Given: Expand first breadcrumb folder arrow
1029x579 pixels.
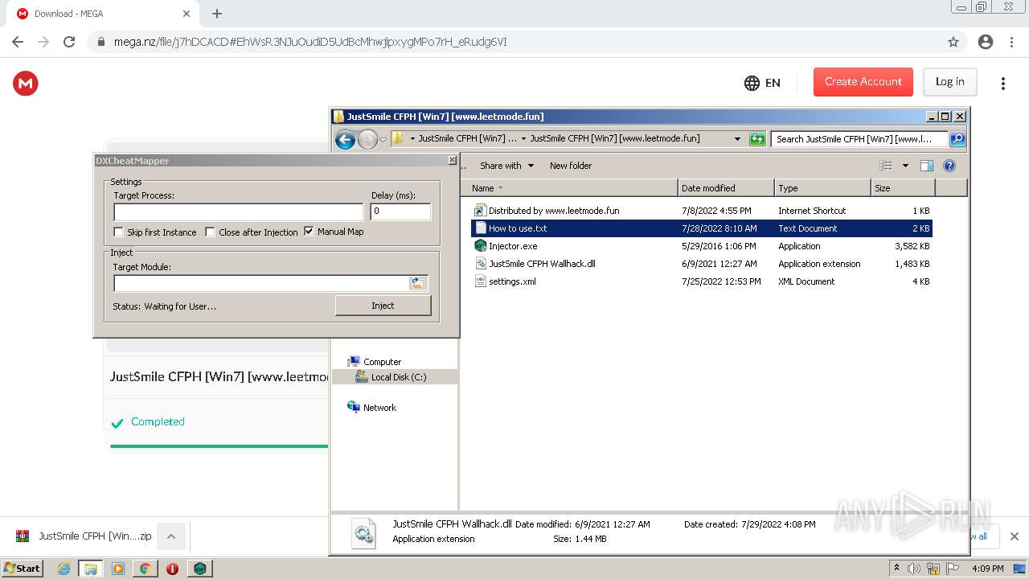Looking at the screenshot, I should point(412,138).
